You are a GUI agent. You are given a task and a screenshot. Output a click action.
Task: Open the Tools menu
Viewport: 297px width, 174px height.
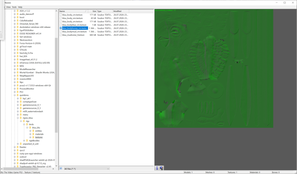[x=14, y=7]
